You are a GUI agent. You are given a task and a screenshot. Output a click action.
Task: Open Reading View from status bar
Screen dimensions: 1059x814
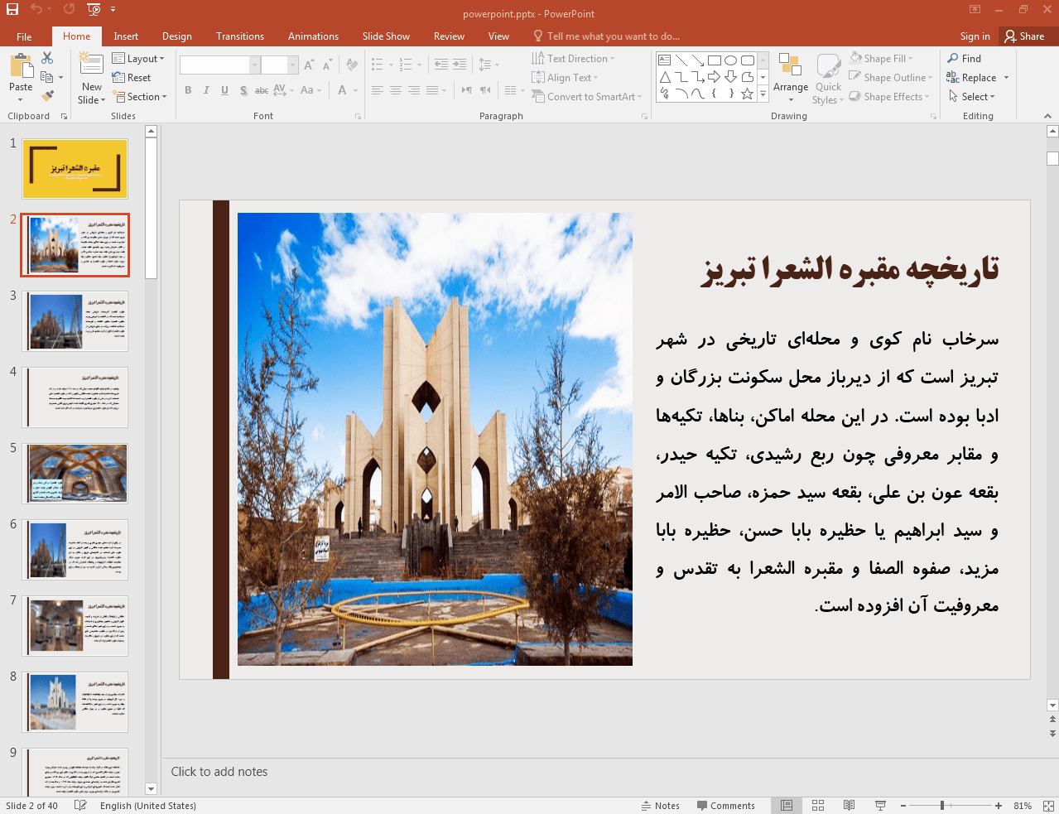(849, 806)
